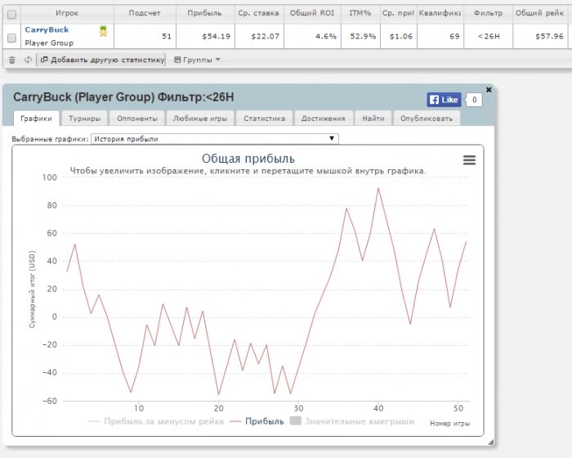Close the CarryBuck graph panel
This screenshot has width=572, height=458.
(489, 89)
